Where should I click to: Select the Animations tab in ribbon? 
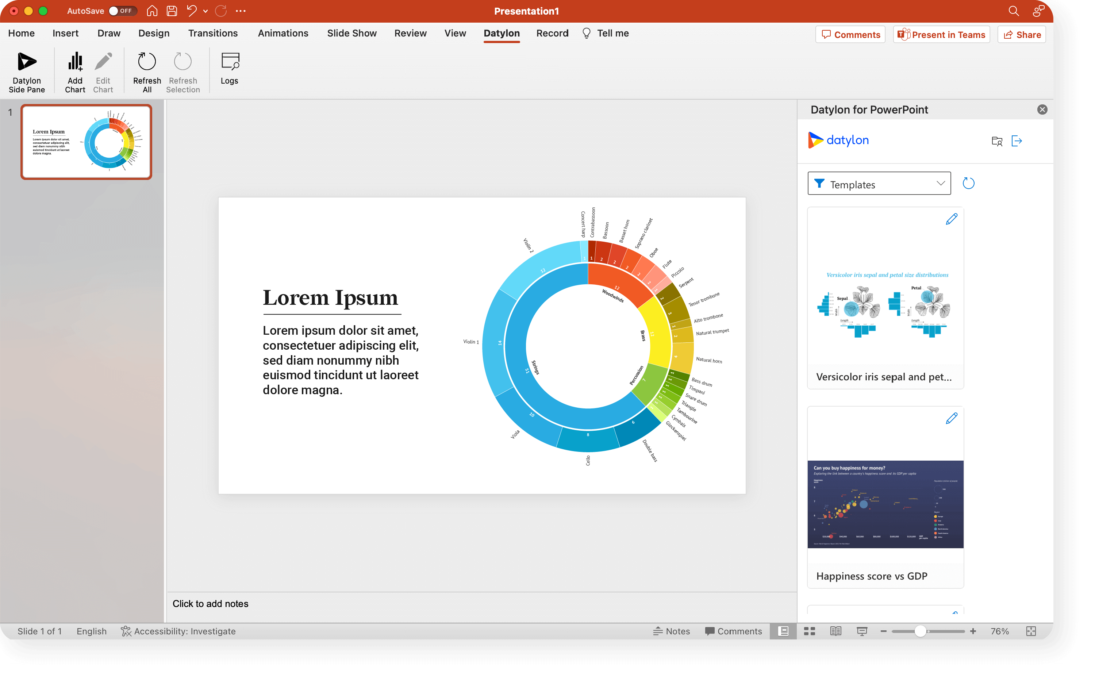[x=283, y=33]
